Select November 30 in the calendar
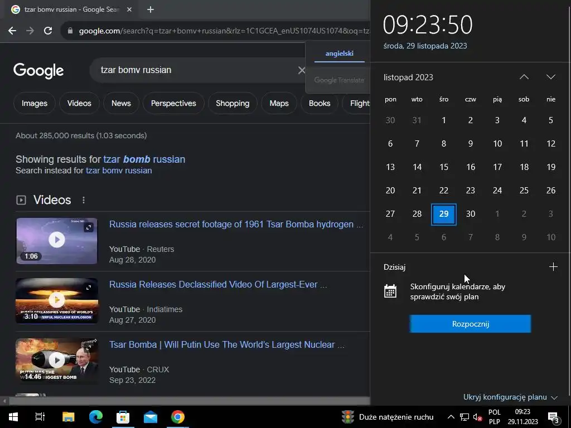The image size is (571, 428). (x=471, y=214)
